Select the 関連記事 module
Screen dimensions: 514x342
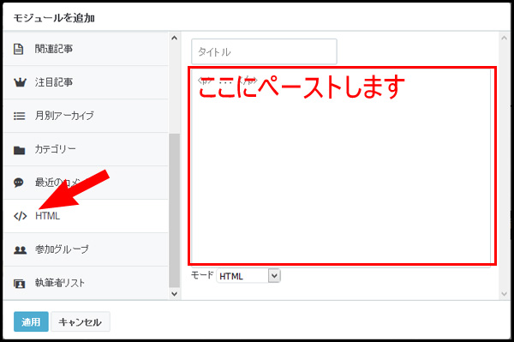point(86,49)
